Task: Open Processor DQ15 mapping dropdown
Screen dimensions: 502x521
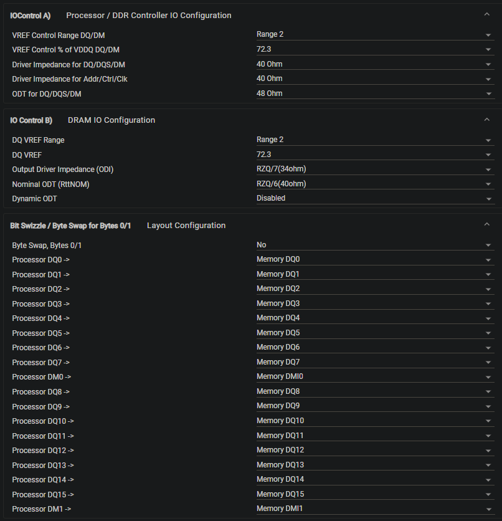Action: click(x=375, y=494)
